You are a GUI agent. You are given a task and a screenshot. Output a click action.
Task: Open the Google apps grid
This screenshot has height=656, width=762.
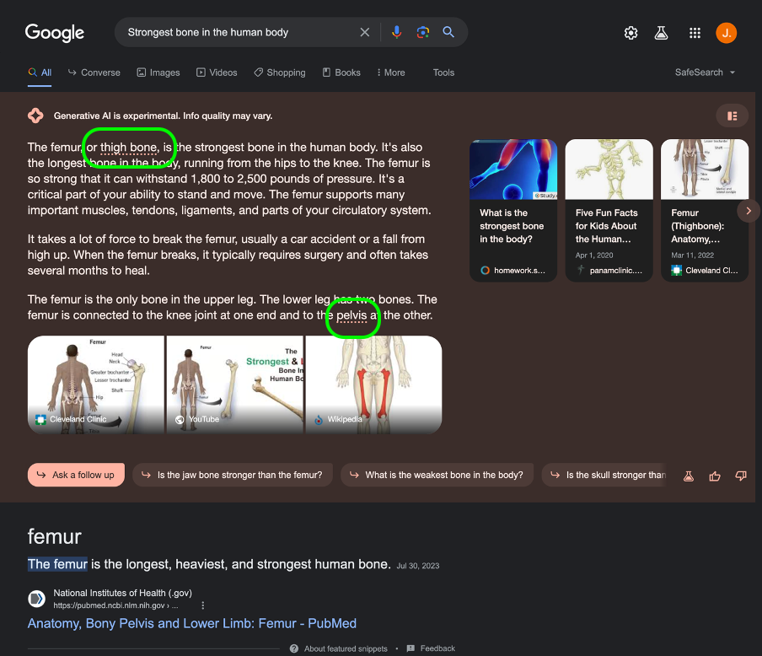[x=695, y=33]
